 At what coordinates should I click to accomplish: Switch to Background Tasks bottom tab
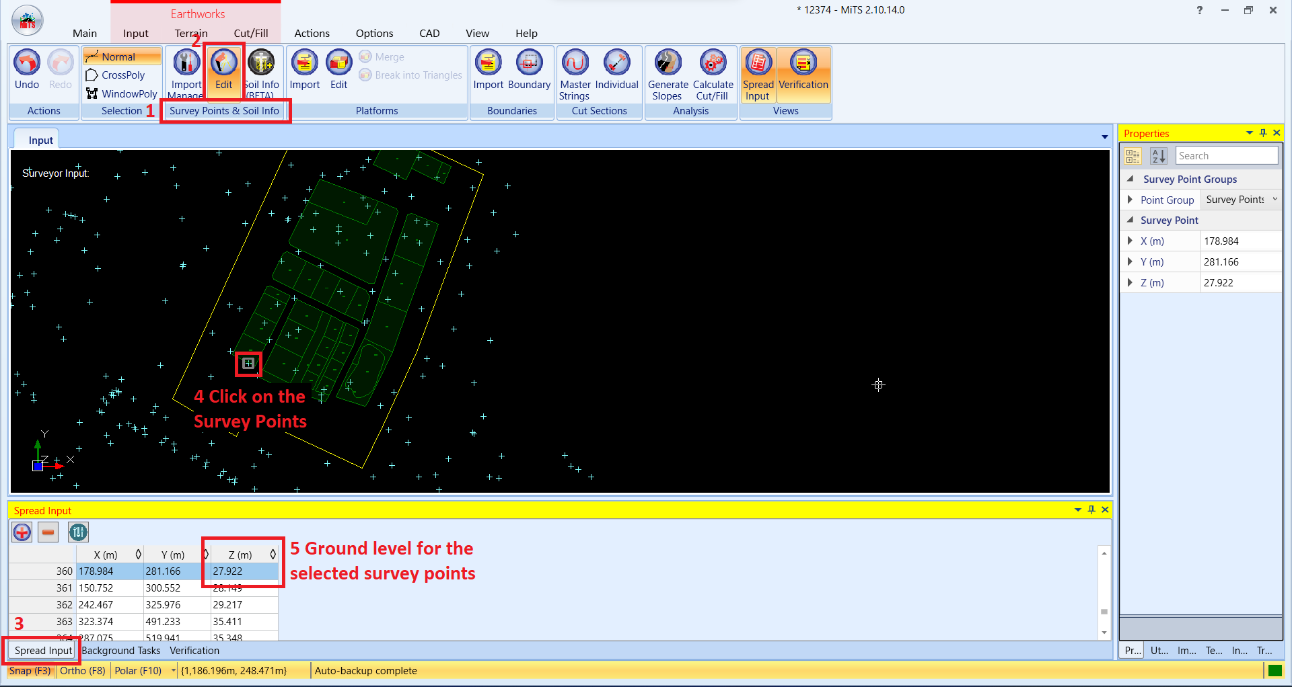coord(121,651)
